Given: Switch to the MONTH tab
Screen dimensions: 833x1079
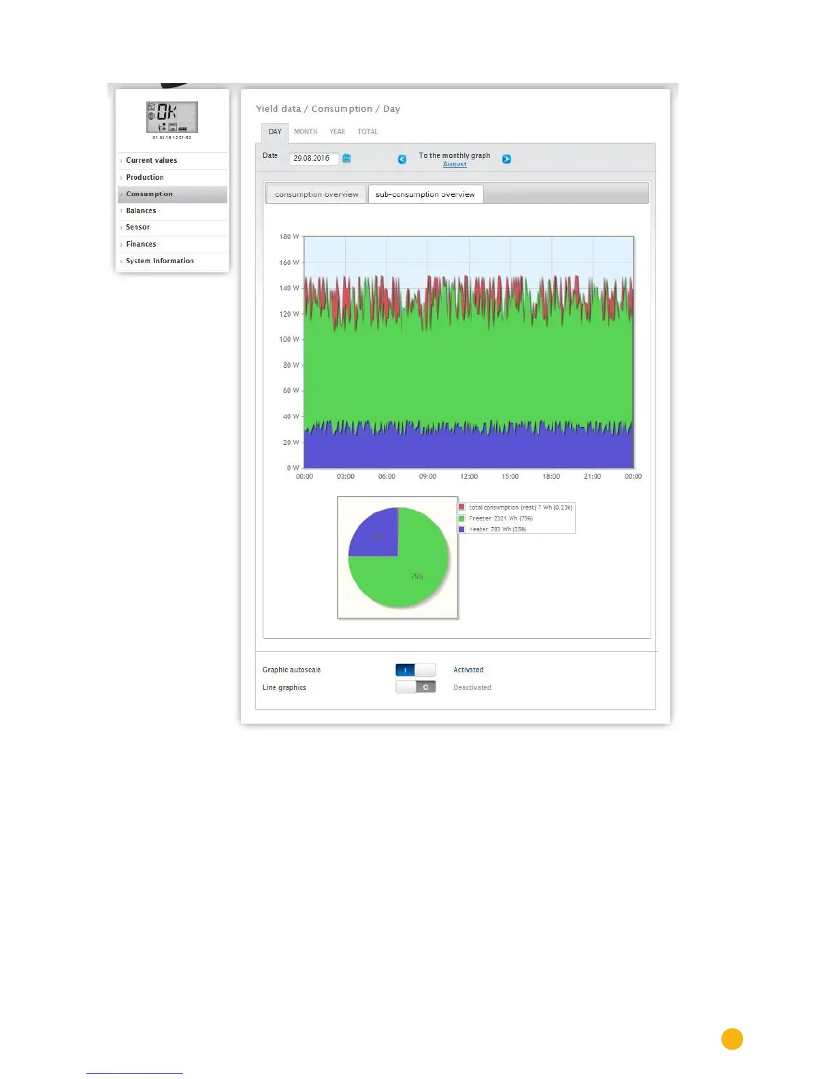Looking at the screenshot, I should (x=306, y=132).
